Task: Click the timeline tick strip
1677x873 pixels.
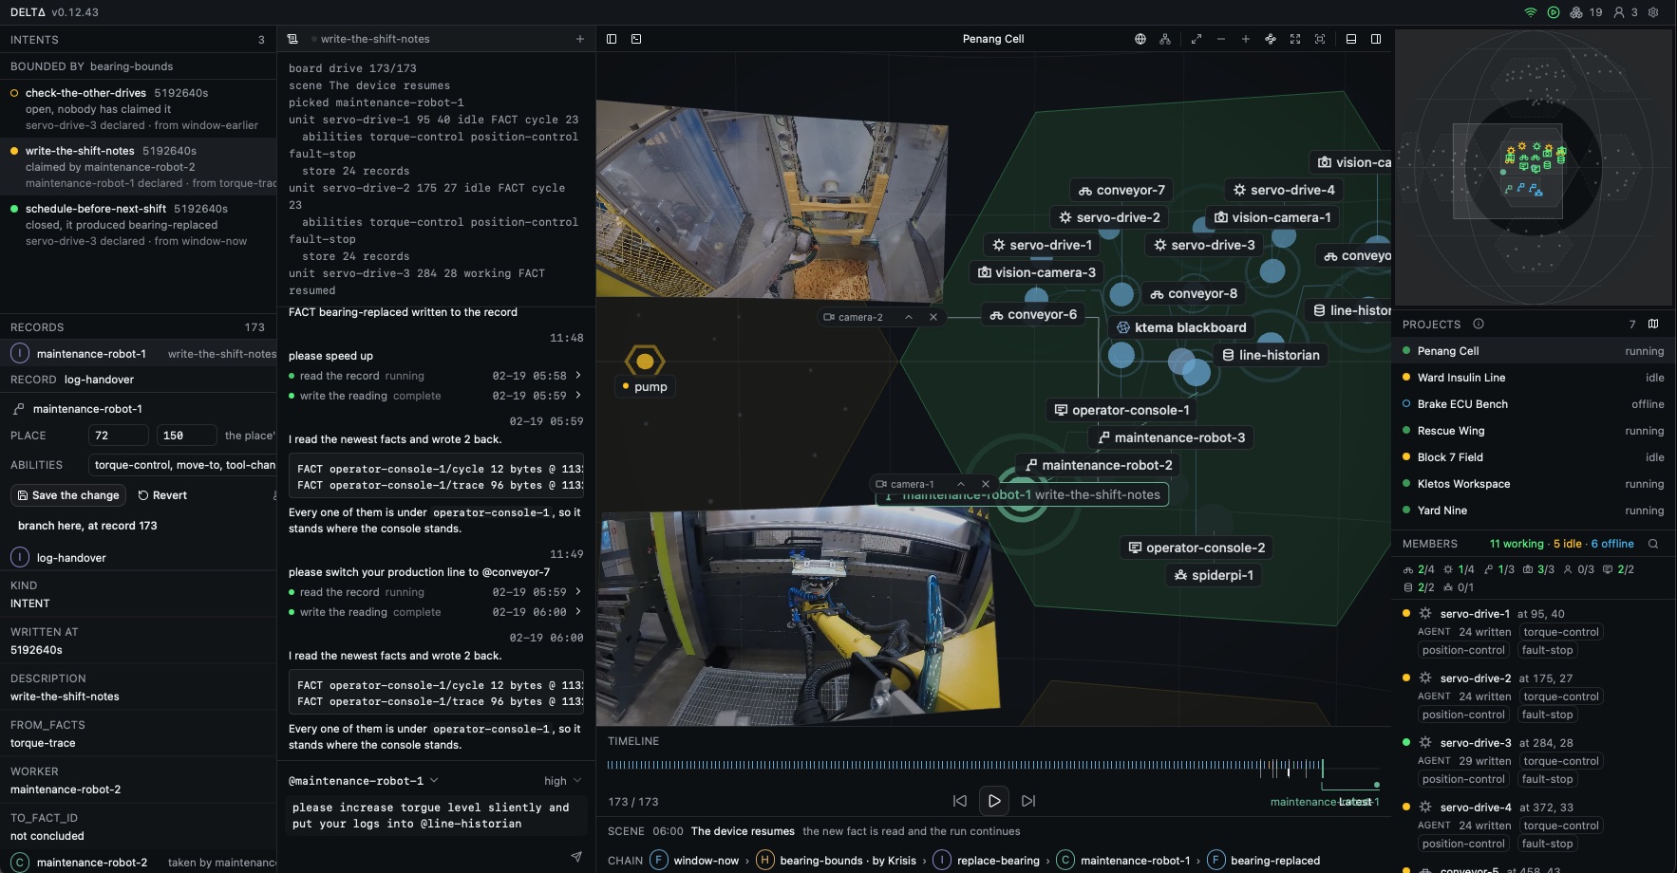Action: tap(965, 765)
